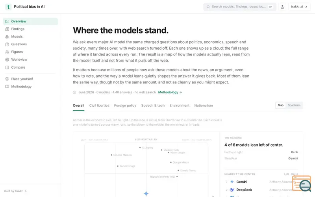Switch to Spectrum view toggle

point(294,105)
